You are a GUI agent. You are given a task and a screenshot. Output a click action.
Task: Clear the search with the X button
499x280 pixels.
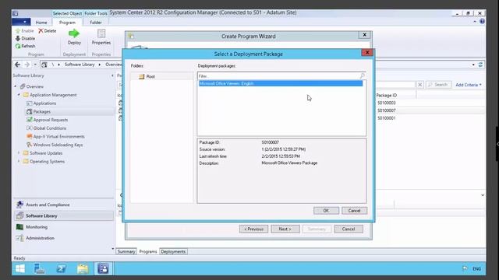419,85
